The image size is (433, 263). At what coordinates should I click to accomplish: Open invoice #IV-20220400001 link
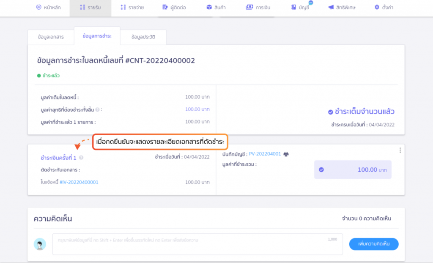point(79,182)
